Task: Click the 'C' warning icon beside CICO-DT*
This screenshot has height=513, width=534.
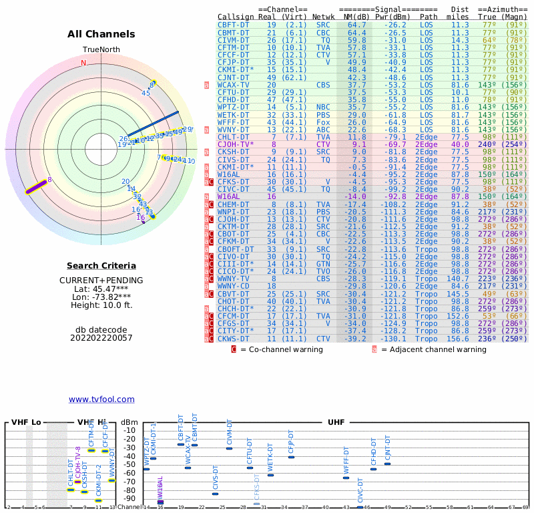Action: 211,271
